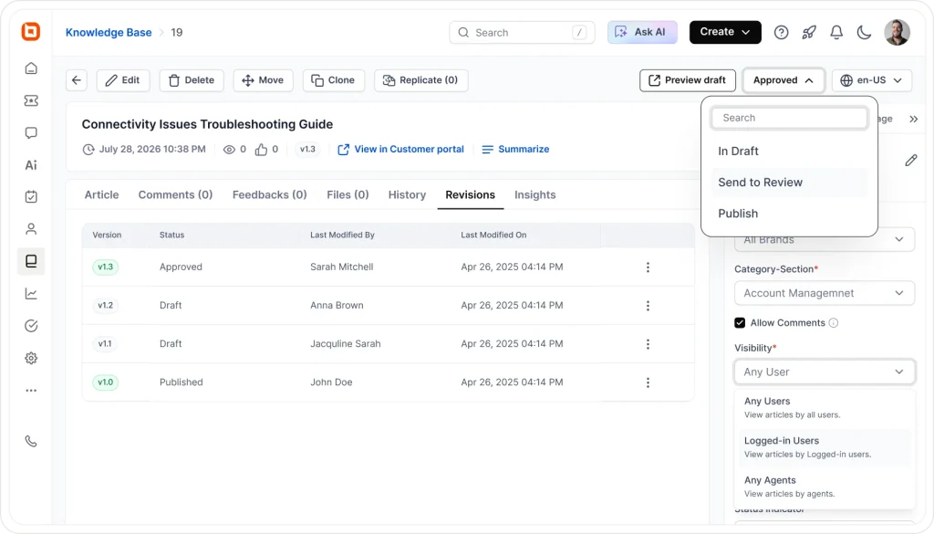This screenshot has height=534, width=934.
Task: Open the Phone icon in sidebar
Action: [x=31, y=442]
